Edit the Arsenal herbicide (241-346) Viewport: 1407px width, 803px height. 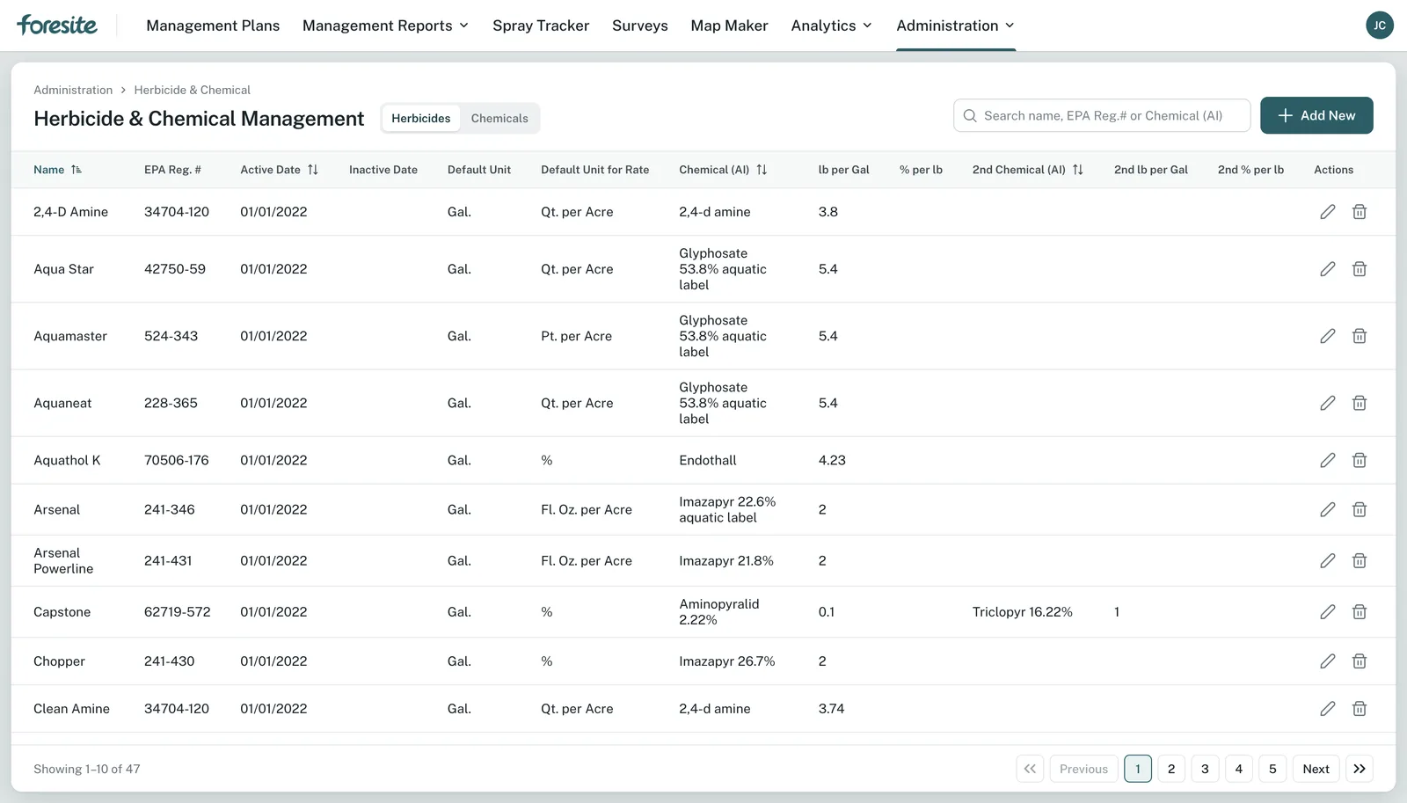(x=1328, y=509)
